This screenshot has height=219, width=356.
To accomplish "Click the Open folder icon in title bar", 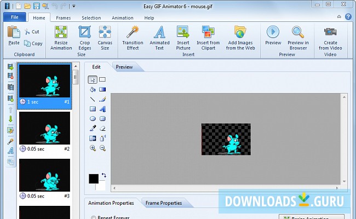I will click(x=27, y=6).
